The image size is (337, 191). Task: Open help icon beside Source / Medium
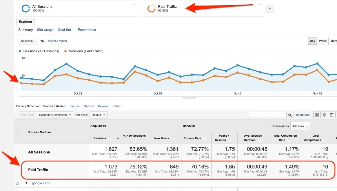tap(54, 132)
